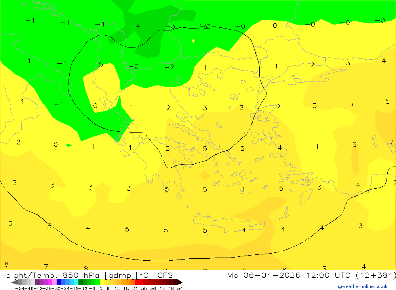Click the bright red legend swatch above 24
This screenshot has width=396, height=290.
coord(137,282)
